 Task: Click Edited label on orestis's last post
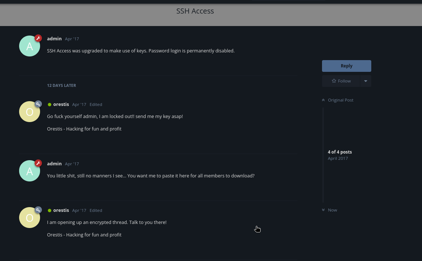point(96,210)
